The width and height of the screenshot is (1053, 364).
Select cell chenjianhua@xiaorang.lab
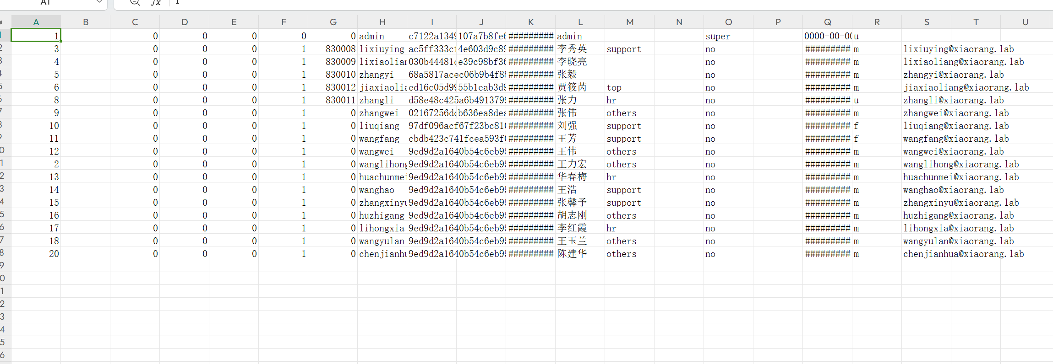click(963, 254)
